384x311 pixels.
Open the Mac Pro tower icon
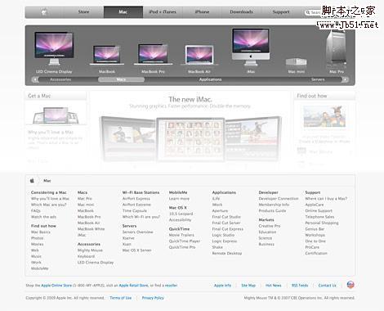(337, 49)
